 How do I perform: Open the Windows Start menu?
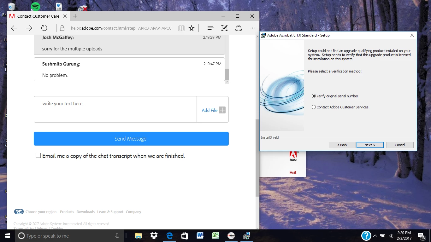point(8,236)
